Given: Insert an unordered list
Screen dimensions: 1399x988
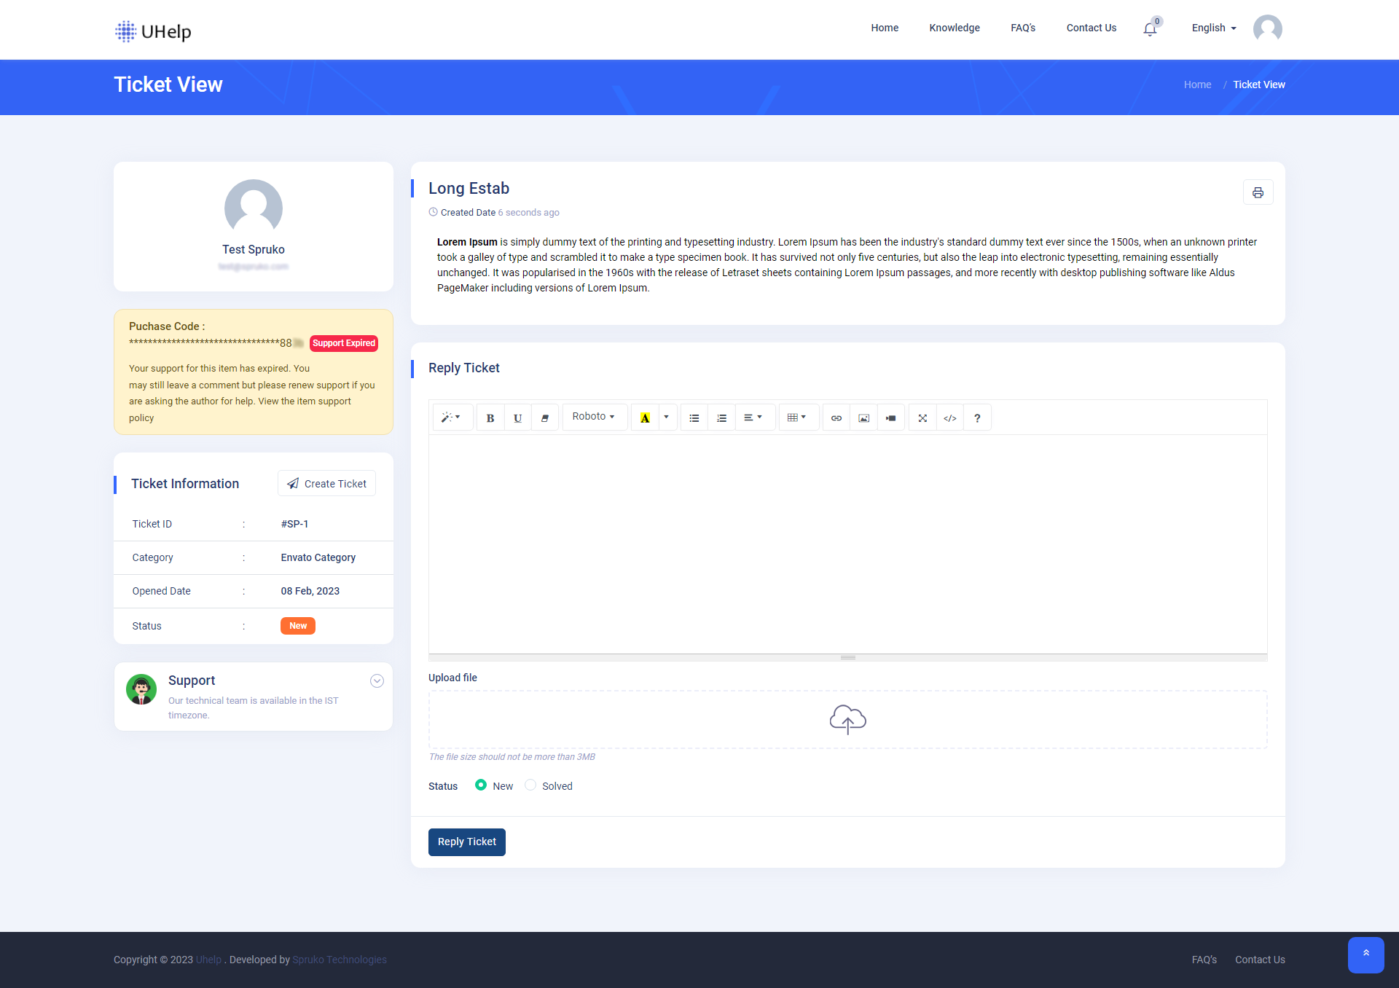Looking at the screenshot, I should tap(693, 417).
